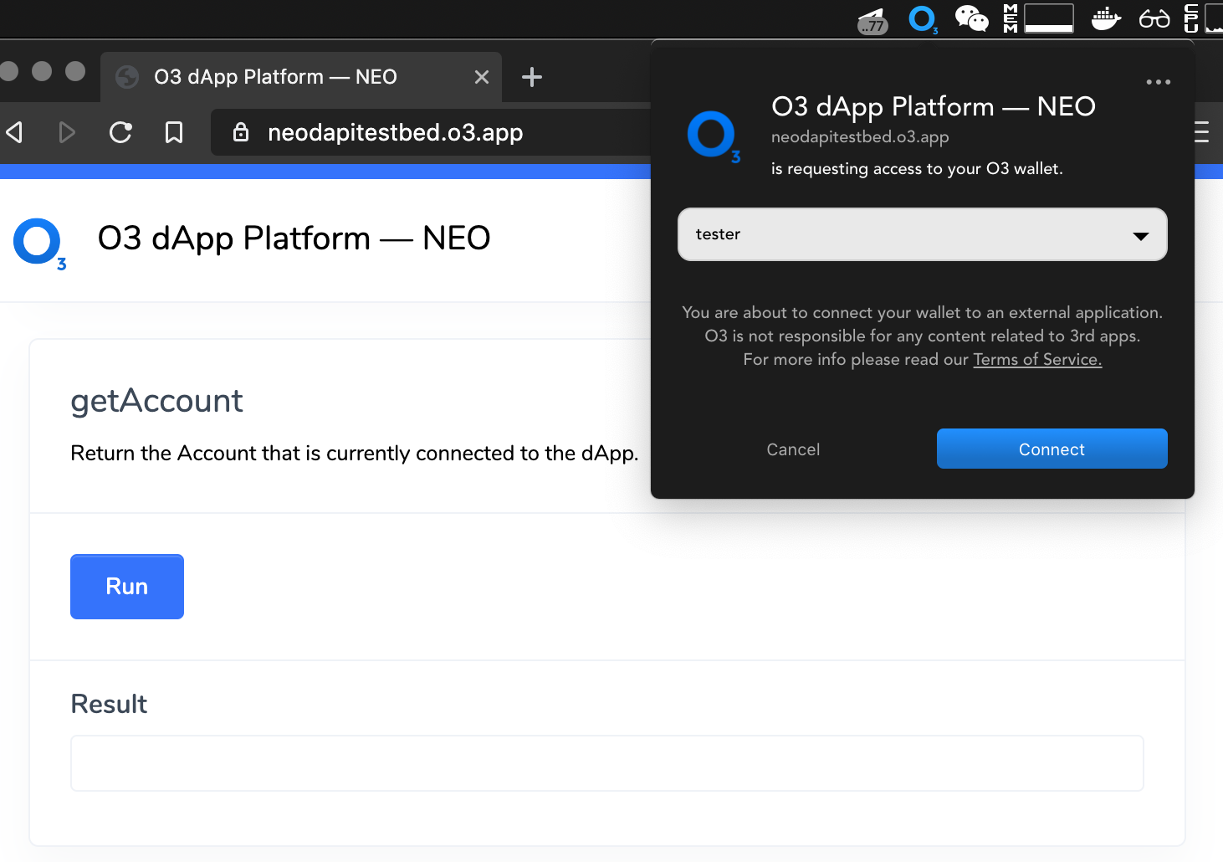The image size is (1223, 862).
Task: Run the getAccount method
Action: (x=127, y=587)
